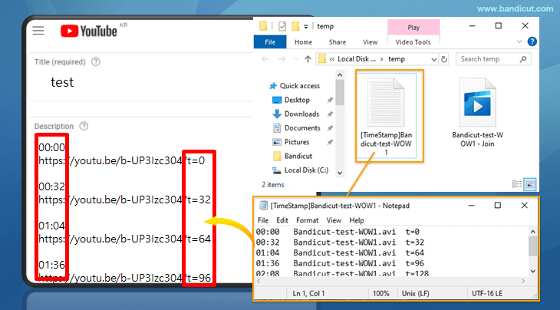
Task: Click the Notepad title bar icon
Action: pyautogui.click(x=263, y=206)
